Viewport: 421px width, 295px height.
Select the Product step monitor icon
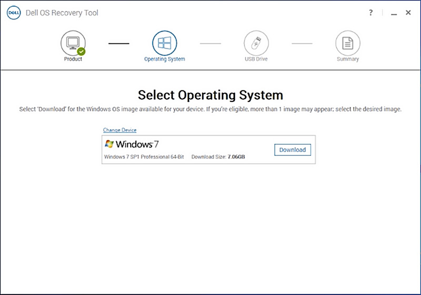point(73,43)
